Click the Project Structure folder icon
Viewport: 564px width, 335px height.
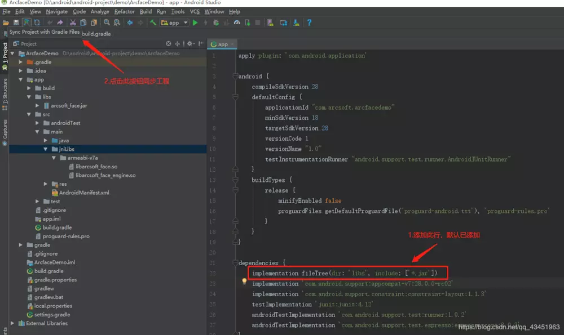coord(284,23)
